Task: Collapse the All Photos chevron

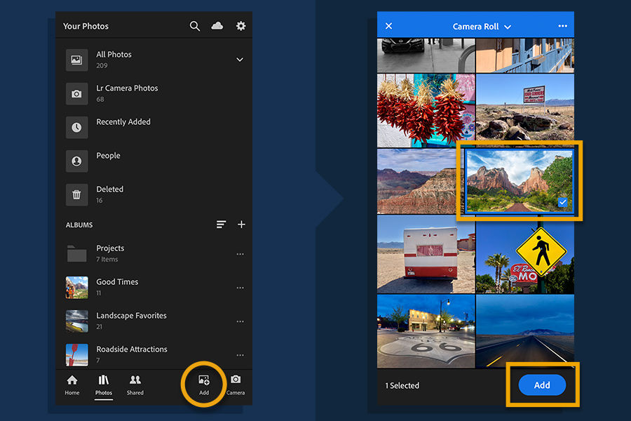Action: point(240,60)
